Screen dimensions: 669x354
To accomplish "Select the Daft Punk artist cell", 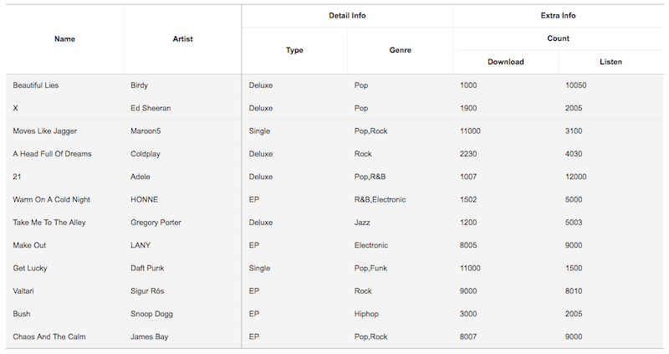I will (149, 268).
